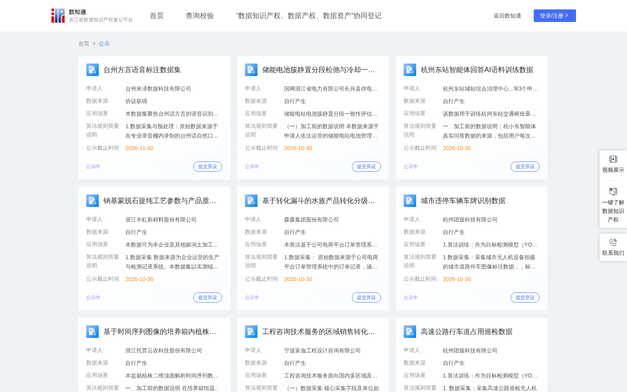Click the 数知通 logo icon
Image resolution: width=627 pixels, height=392 pixels.
58,16
